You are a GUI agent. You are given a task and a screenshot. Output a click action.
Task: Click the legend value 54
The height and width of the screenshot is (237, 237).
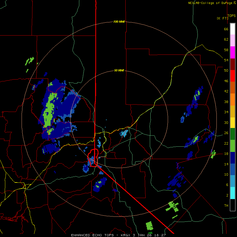226,60
